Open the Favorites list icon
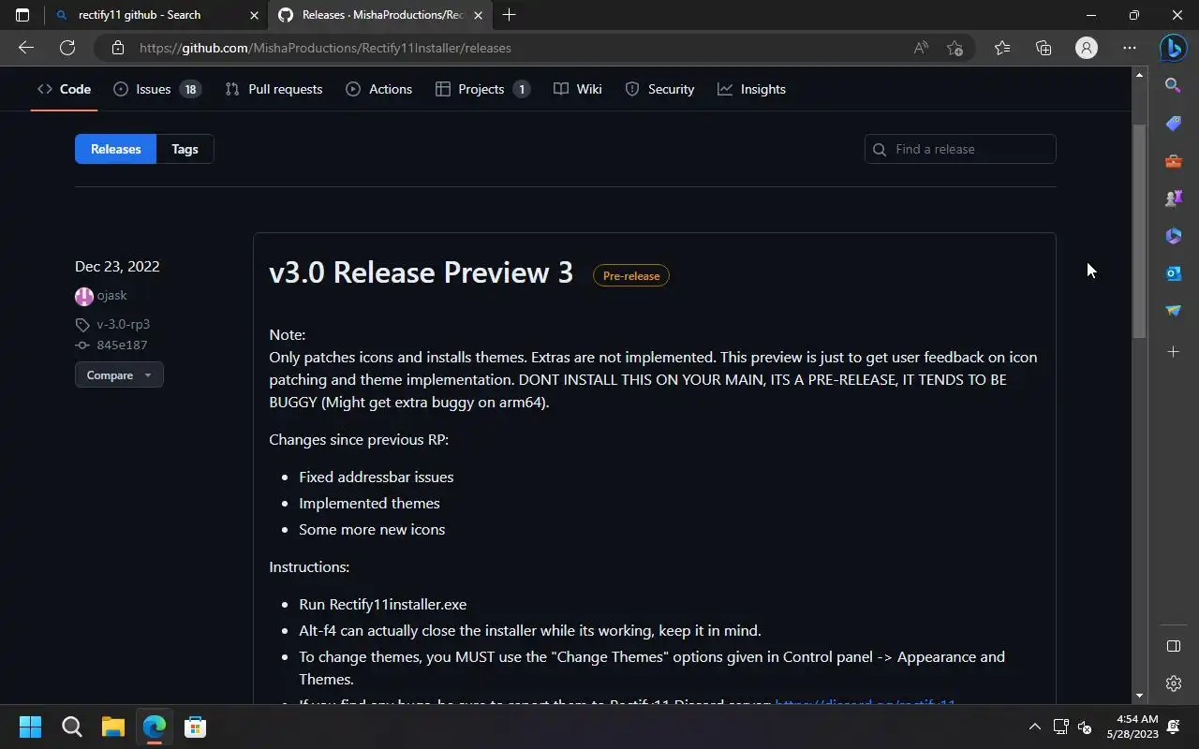This screenshot has height=749, width=1199. [x=1002, y=48]
